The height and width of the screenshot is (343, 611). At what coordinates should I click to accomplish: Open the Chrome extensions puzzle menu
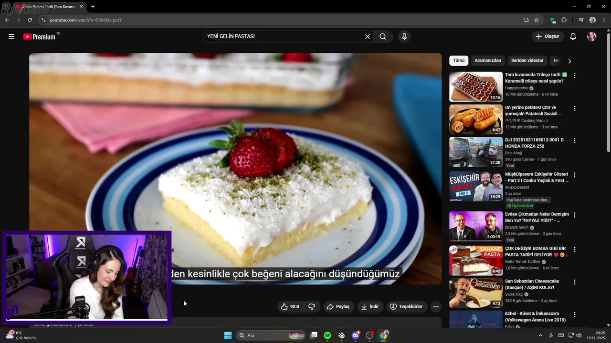[564, 20]
